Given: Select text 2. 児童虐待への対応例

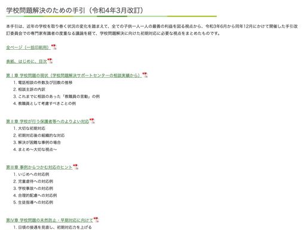Looking at the screenshot, I should pyautogui.click(x=33, y=181).
